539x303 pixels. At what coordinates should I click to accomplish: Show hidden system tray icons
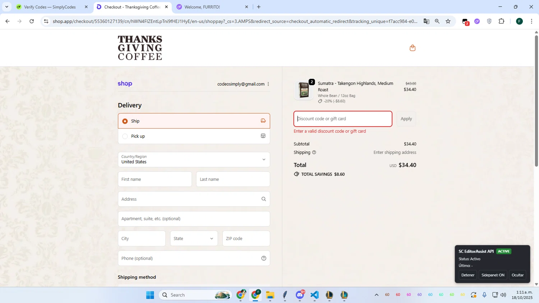pyautogui.click(x=376, y=295)
